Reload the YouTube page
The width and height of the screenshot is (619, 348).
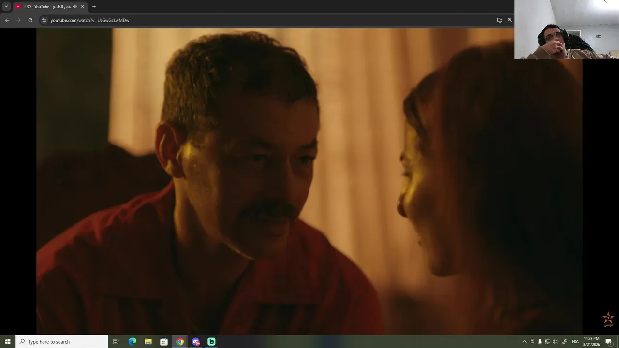pos(30,20)
